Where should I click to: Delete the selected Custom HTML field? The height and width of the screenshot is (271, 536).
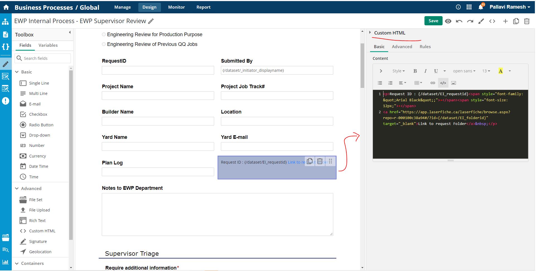(320, 161)
